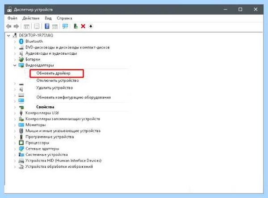Select the Сетевые адаптеры tree item
Viewport: 268px width, 198px height.
pos(42,149)
